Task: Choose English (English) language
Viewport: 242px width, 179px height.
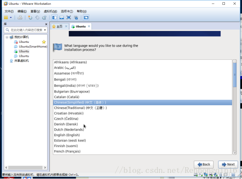Action: click(x=143, y=135)
